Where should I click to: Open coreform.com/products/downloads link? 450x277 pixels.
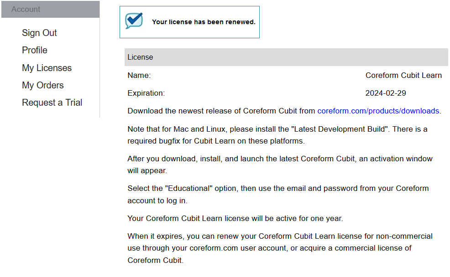[378, 111]
